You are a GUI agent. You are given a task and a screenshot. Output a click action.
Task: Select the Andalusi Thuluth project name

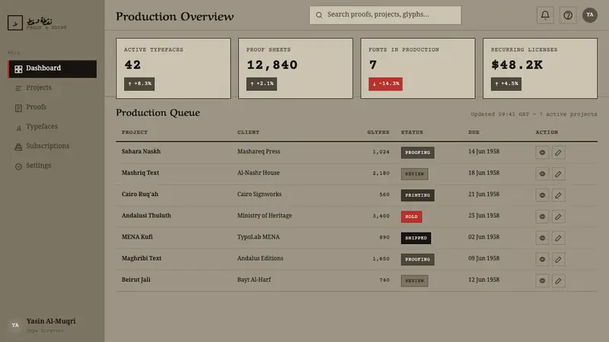(x=146, y=216)
